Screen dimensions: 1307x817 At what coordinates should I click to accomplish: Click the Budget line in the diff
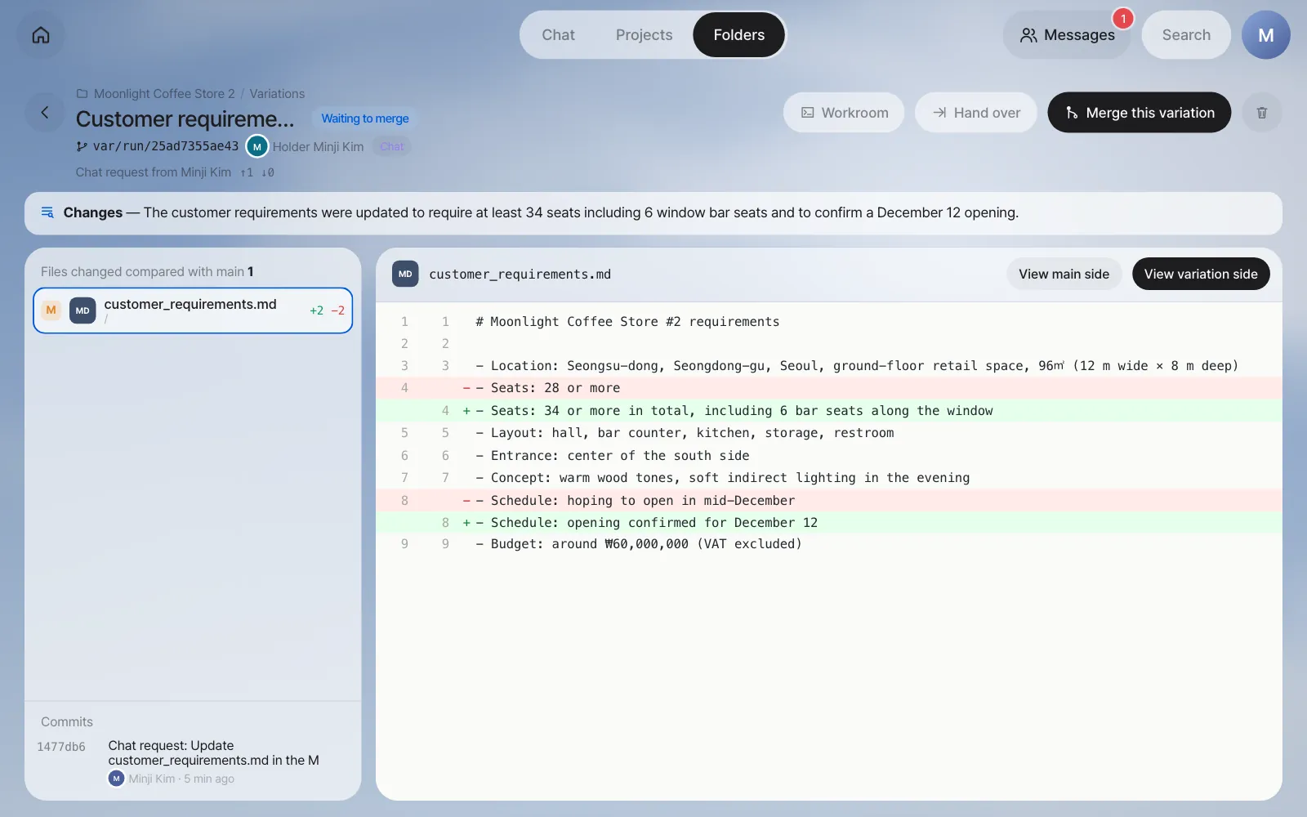pos(828,544)
